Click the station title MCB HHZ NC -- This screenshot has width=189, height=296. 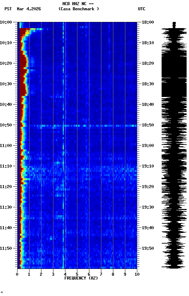(78, 4)
